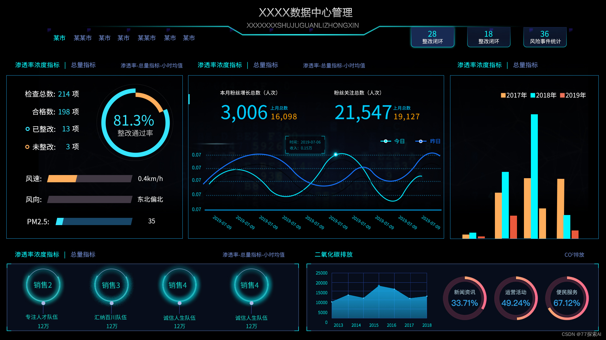This screenshot has height=340, width=606.
Task: Click the 东北偏北 wind direction value
Action: (x=150, y=199)
